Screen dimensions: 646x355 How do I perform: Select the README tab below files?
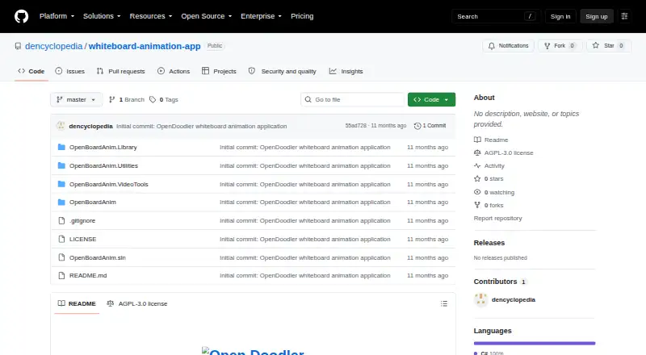(77, 303)
